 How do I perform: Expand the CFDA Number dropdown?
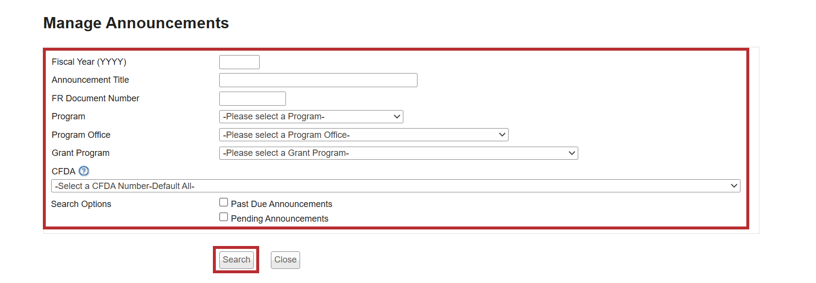point(395,186)
